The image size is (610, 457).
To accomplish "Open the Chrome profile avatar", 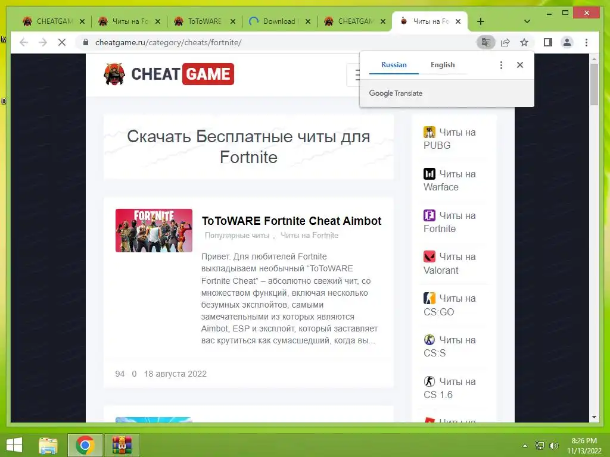I will [567, 42].
